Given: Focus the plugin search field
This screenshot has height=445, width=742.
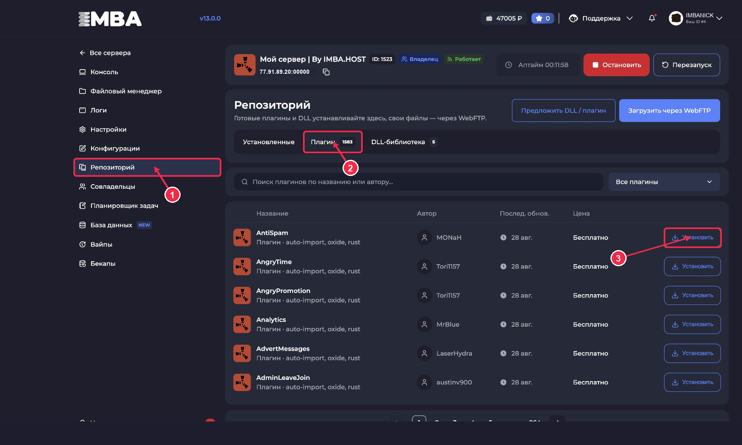Looking at the screenshot, I should [x=418, y=182].
